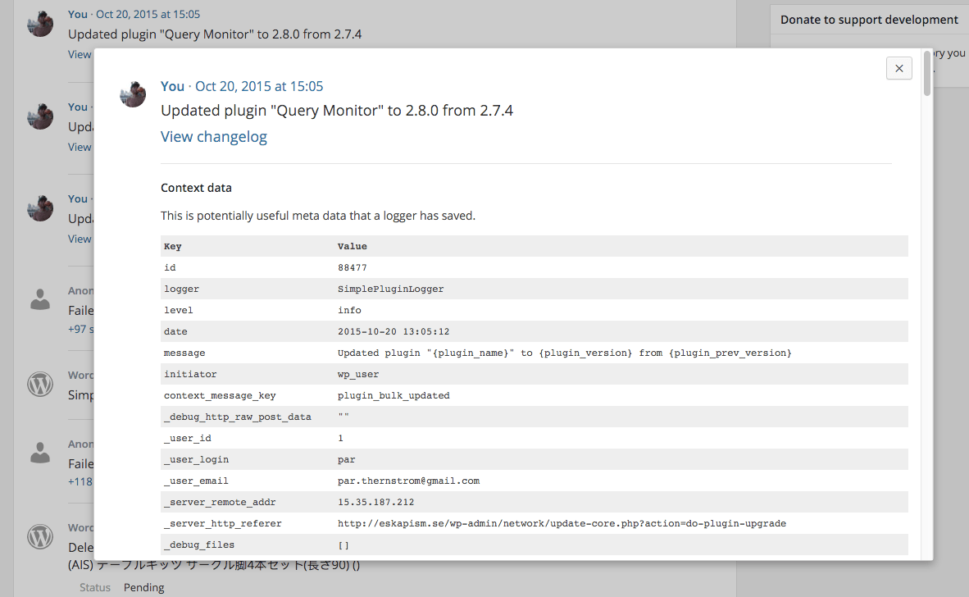Click the user avatar inside the popup header

click(133, 93)
